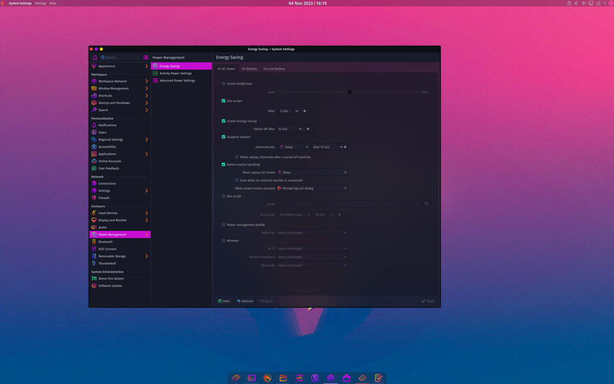Viewport: 614px width, 384px height.
Task: Open the file manager folder in dock
Action: (283, 378)
